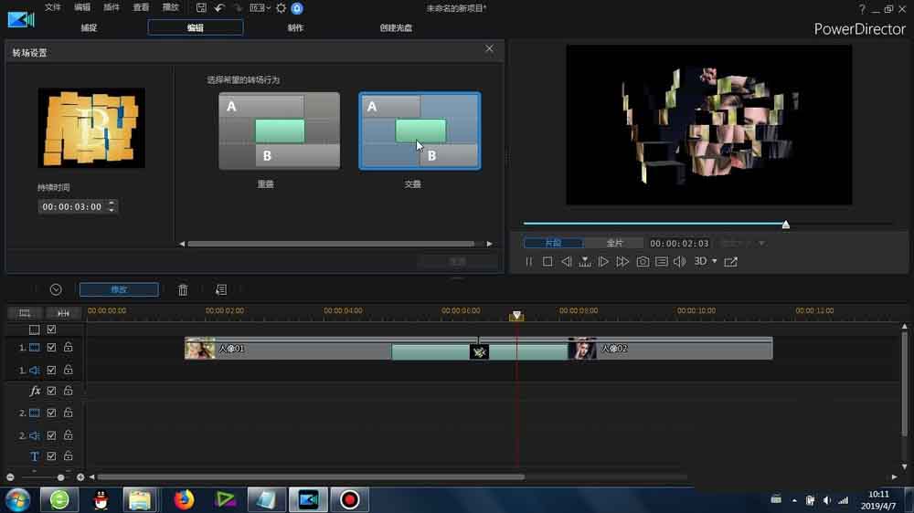Click the timeline zoom slider handle
The width and height of the screenshot is (914, 513).
60,477
